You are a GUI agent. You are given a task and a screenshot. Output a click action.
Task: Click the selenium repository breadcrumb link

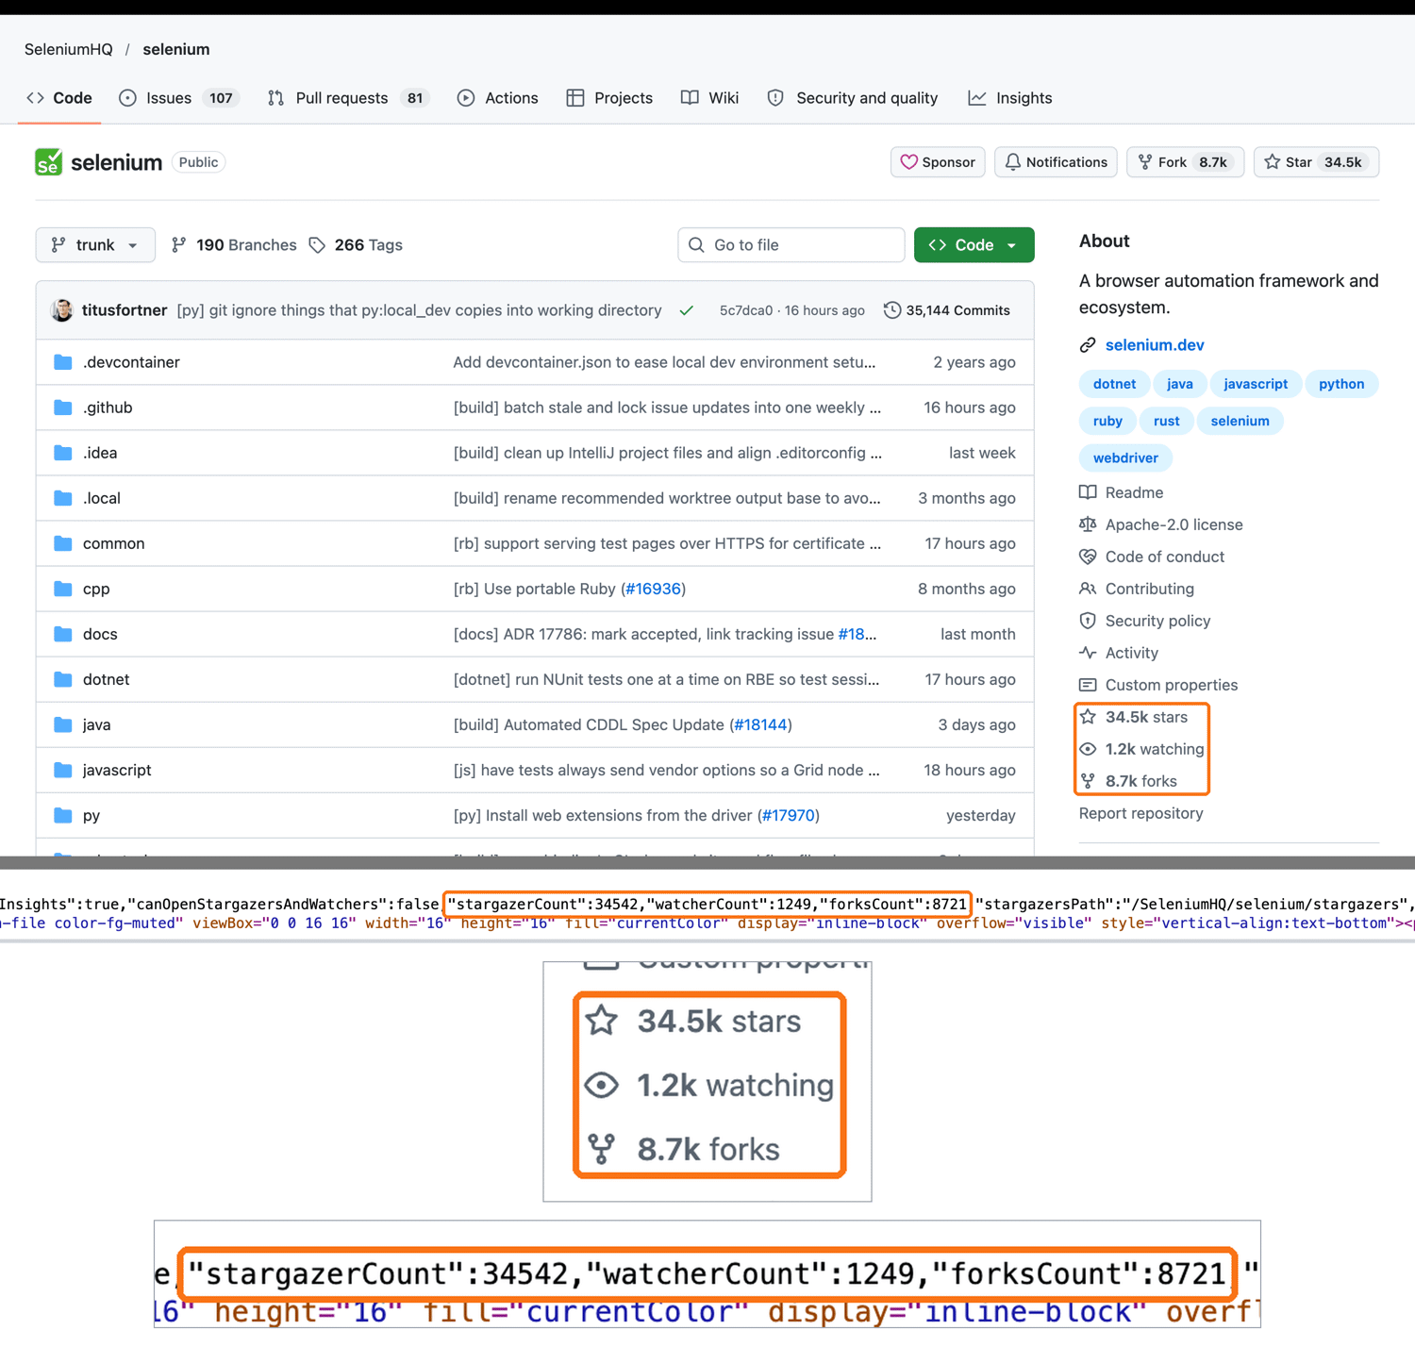point(176,49)
